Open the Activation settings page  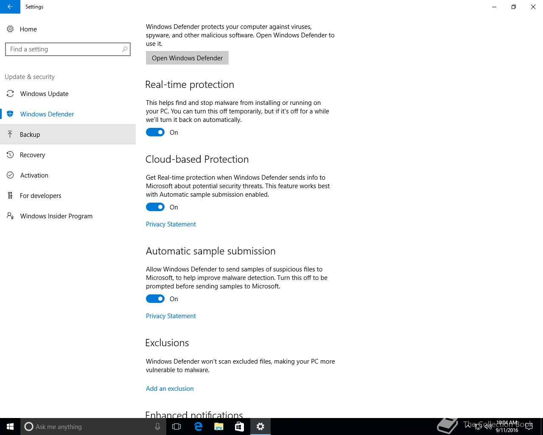(68, 175)
